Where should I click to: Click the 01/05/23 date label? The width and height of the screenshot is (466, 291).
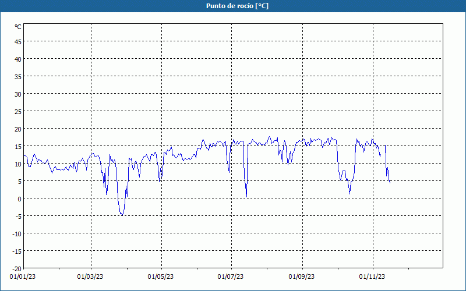pos(161,277)
